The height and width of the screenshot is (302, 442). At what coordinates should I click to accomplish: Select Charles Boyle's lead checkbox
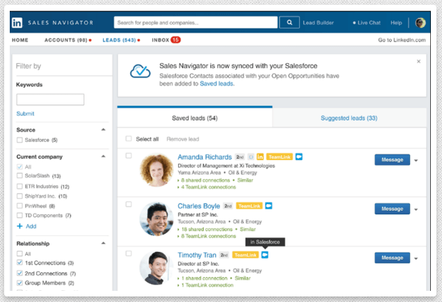pos(129,205)
